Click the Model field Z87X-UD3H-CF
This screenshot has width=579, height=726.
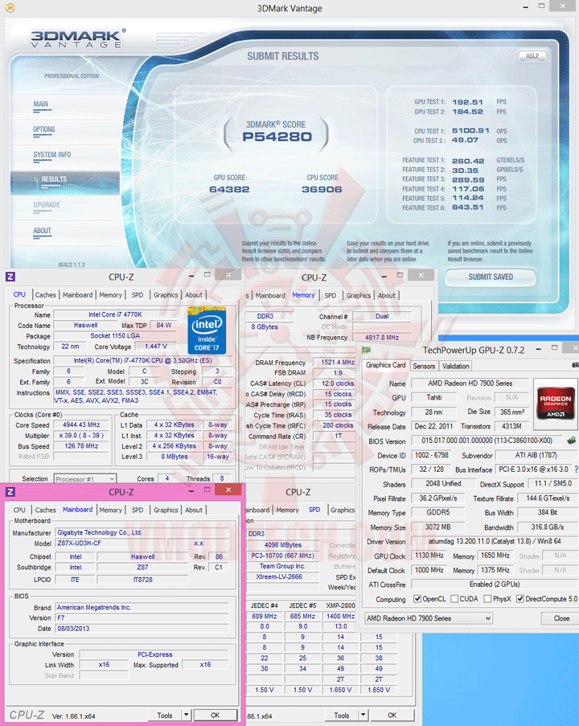pyautogui.click(x=111, y=543)
